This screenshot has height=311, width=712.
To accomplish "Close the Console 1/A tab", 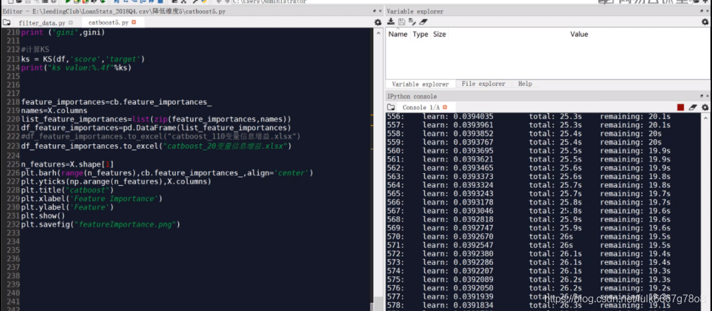I will [x=445, y=108].
